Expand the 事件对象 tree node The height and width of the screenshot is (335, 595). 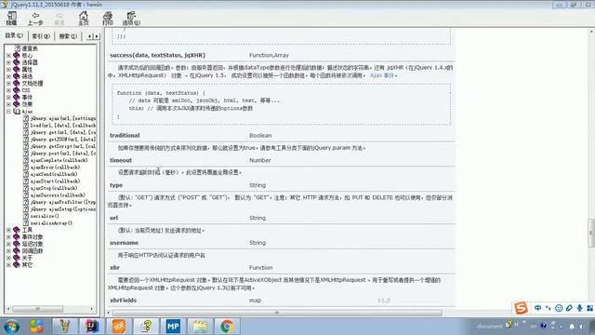point(8,236)
